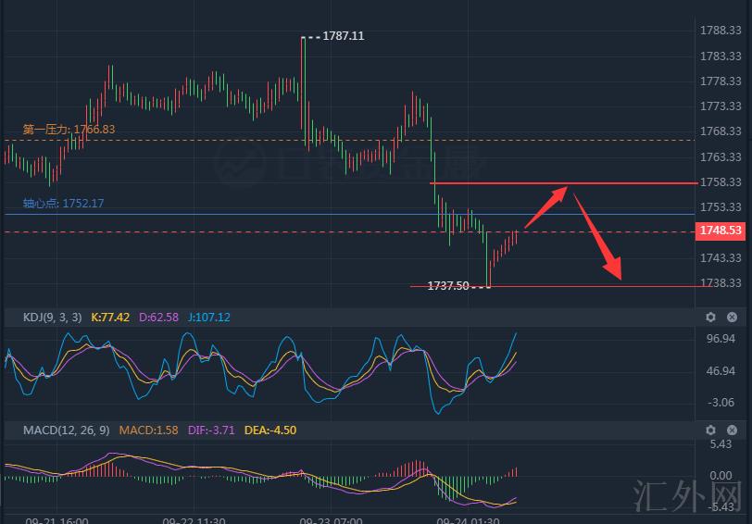Click the MACD axis value 0.00

tap(721, 476)
